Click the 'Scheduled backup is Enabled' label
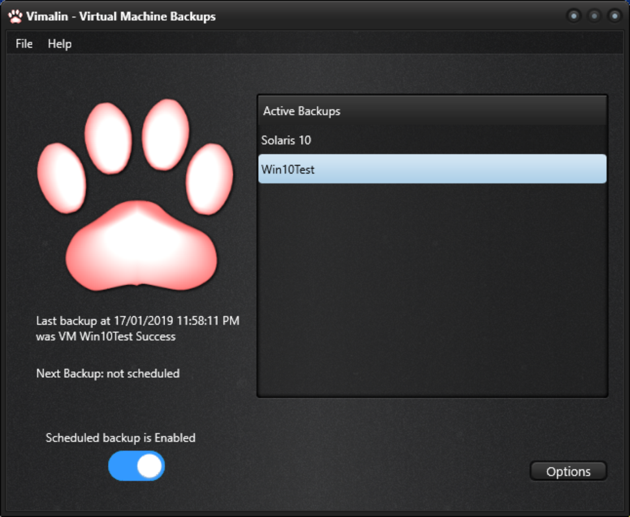The height and width of the screenshot is (517, 630). 120,438
